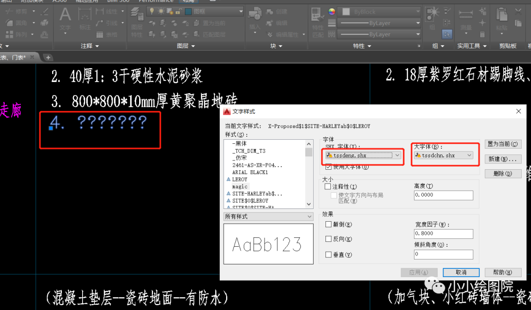The image size is (531, 310).
Task: Click the 删除(D) button
Action: click(503, 174)
